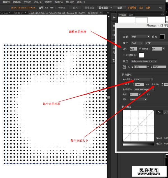Viewport: 168px width, 178px height.
Task: Expand the 类型 单色 dropdown
Action: pos(140,37)
